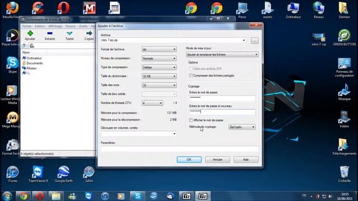This screenshot has height=201, width=358.
Task: Click the Annuler button
Action: coord(218,160)
